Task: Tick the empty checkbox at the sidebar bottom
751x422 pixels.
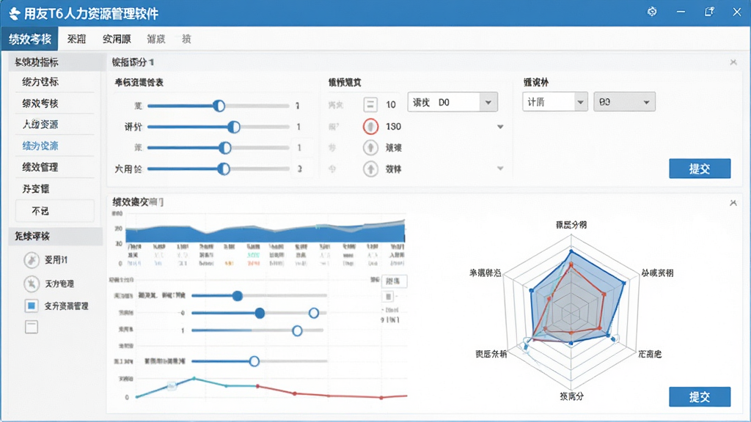Action: tap(31, 327)
